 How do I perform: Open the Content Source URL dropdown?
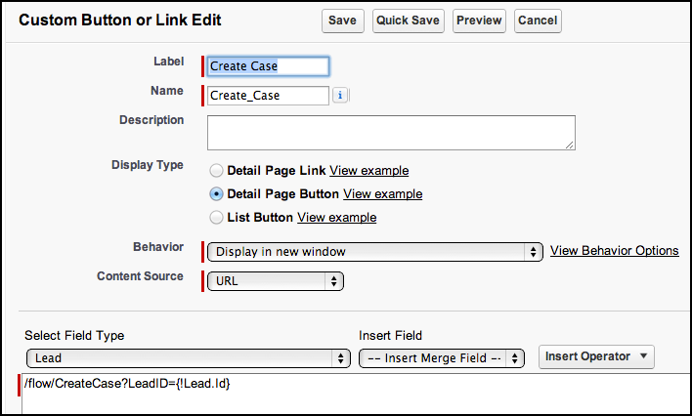[276, 281]
